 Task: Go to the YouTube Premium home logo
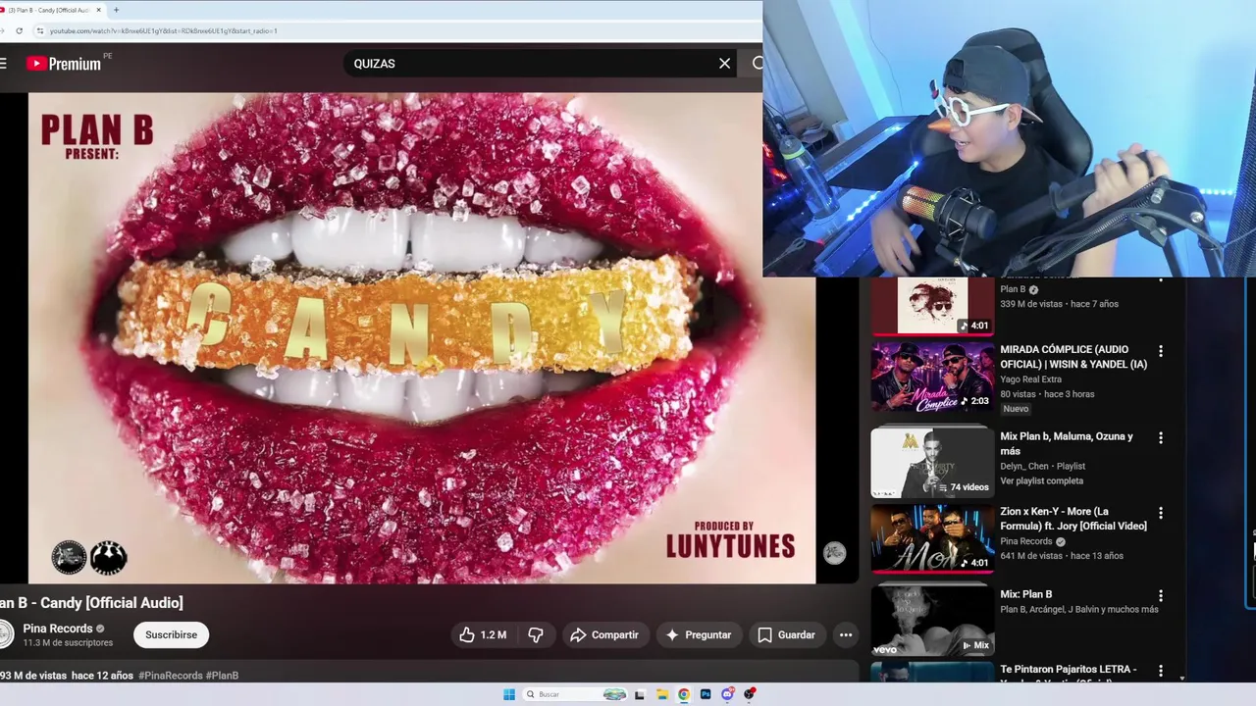point(64,64)
